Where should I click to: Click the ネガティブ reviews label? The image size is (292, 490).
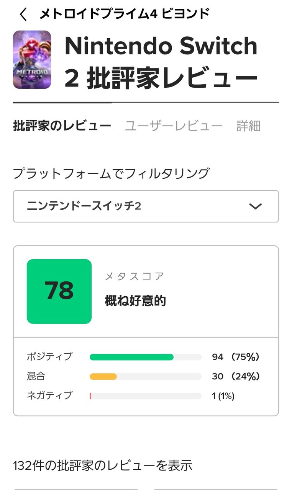49,395
